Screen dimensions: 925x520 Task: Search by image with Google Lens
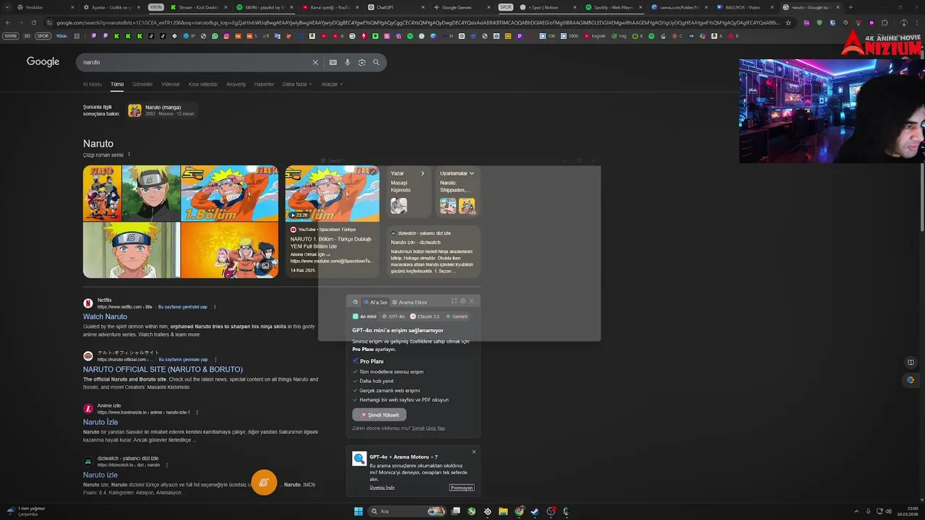pos(362,62)
